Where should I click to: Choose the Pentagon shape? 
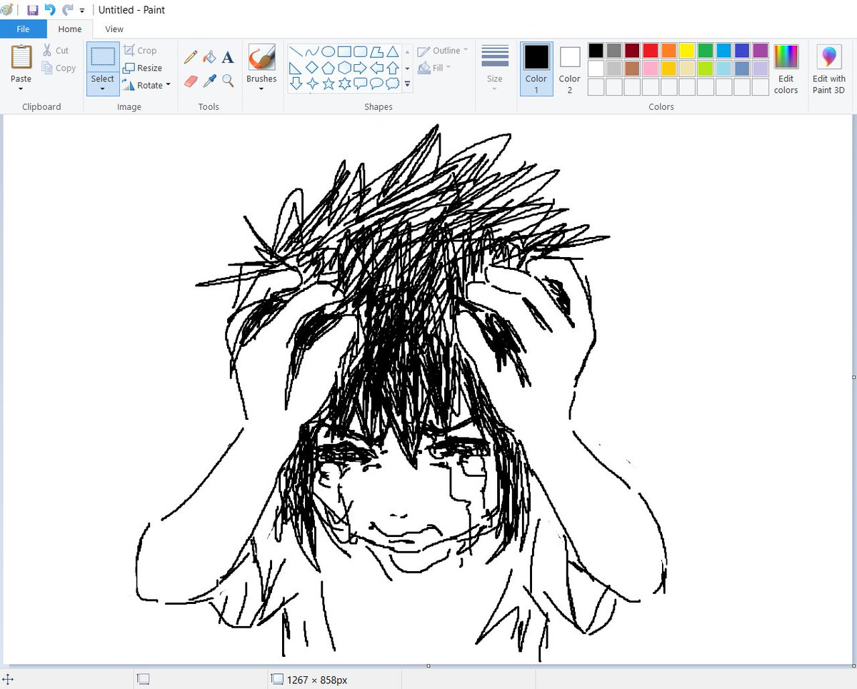[x=329, y=68]
